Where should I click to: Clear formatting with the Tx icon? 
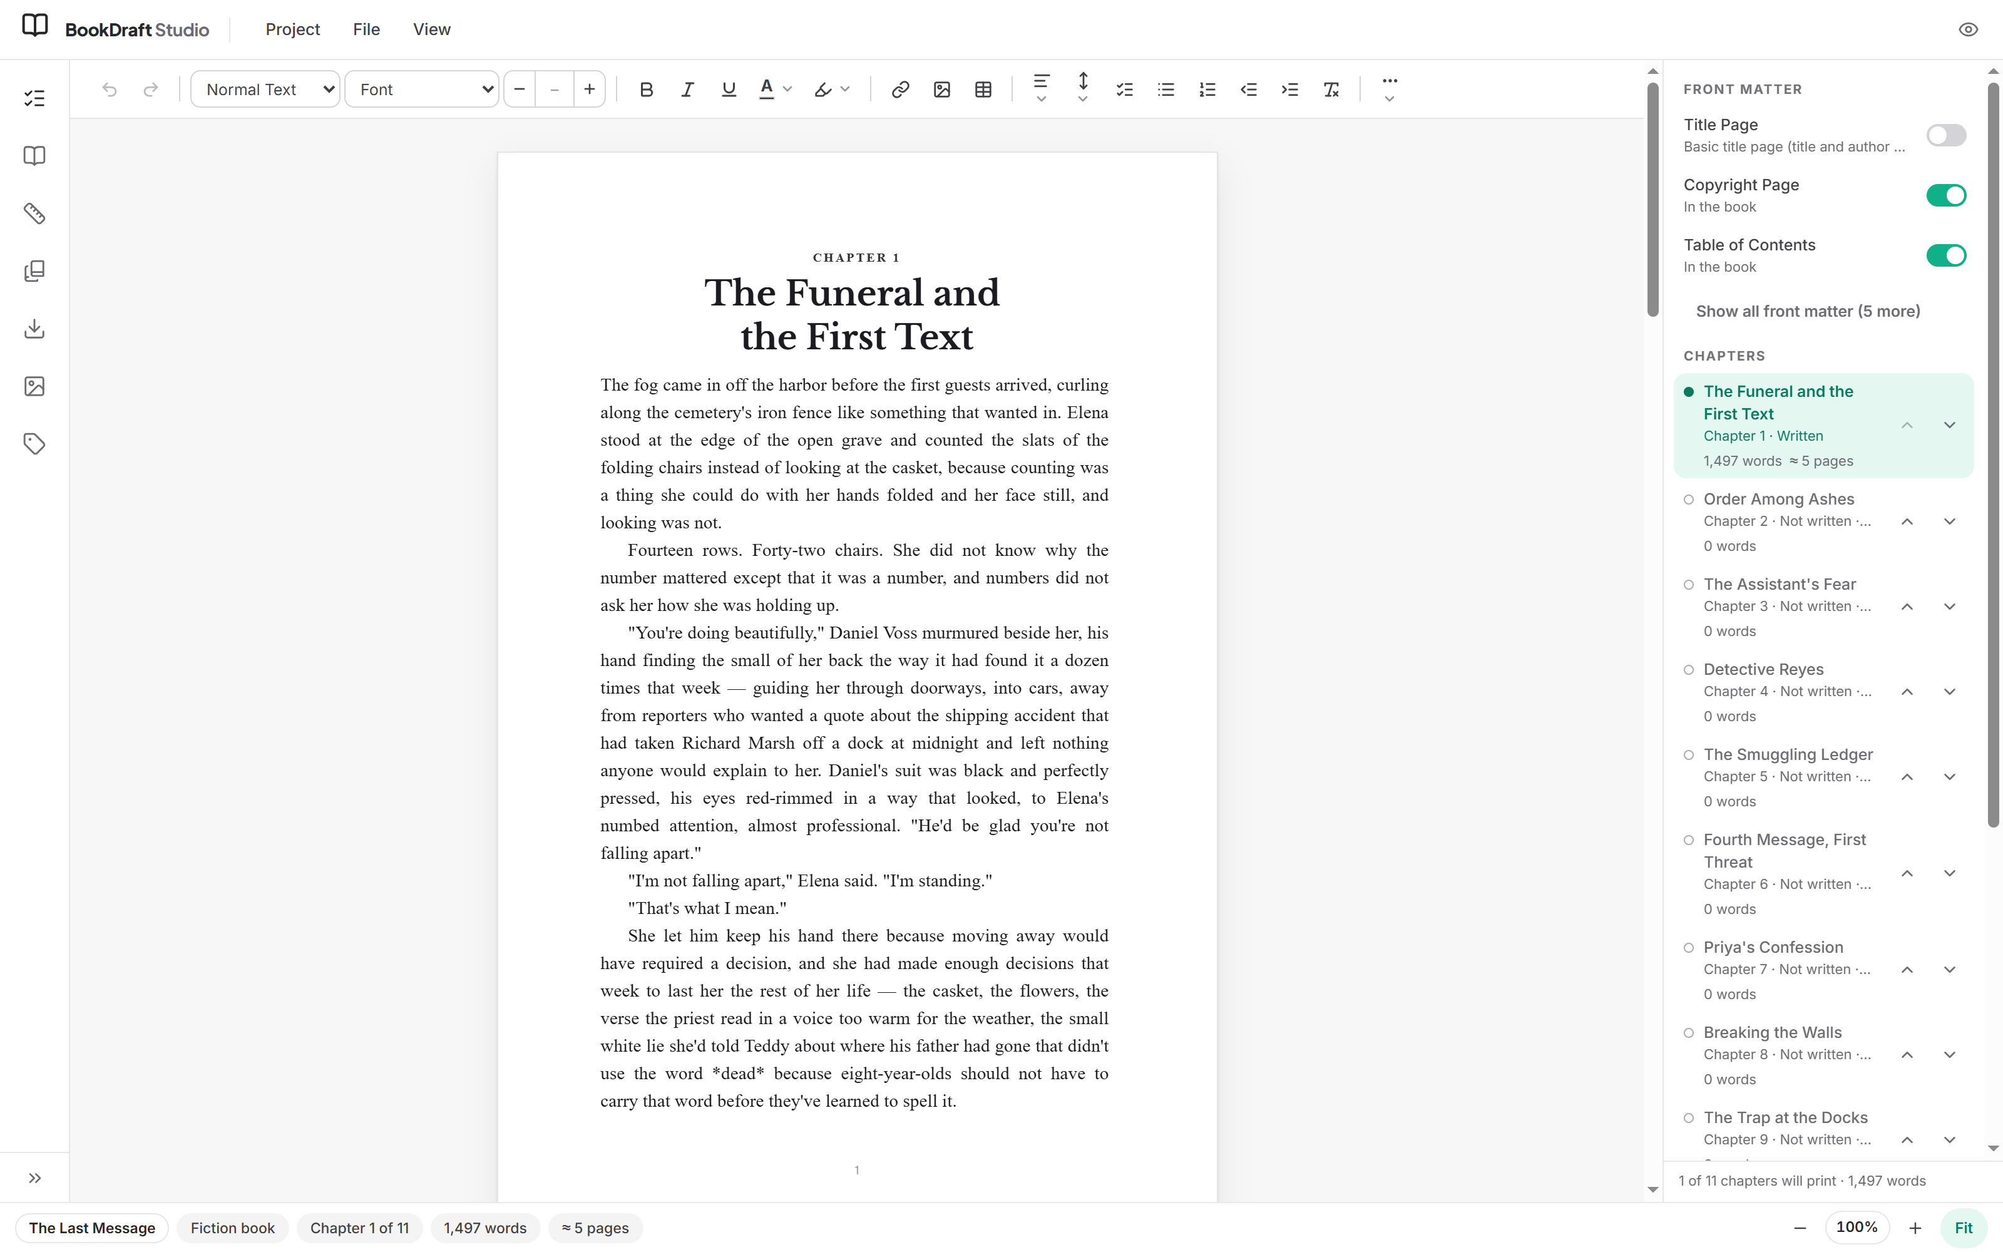tap(1331, 90)
